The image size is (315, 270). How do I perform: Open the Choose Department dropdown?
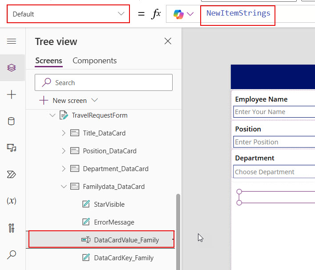click(274, 172)
